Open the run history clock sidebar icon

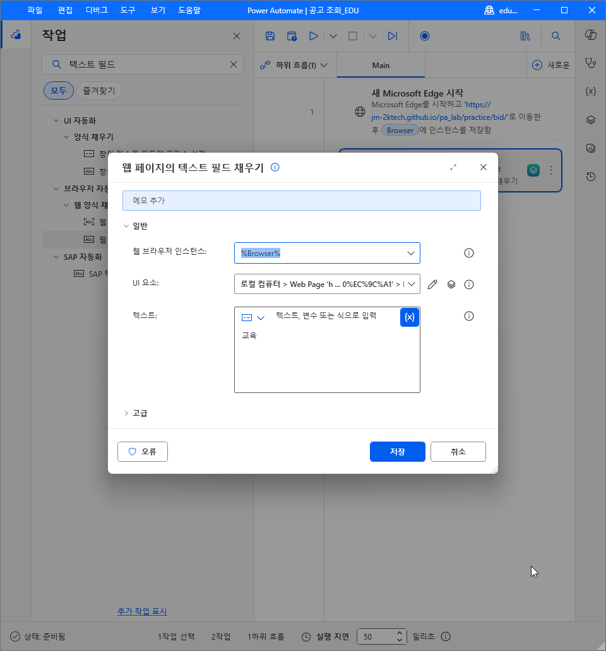[x=591, y=177]
